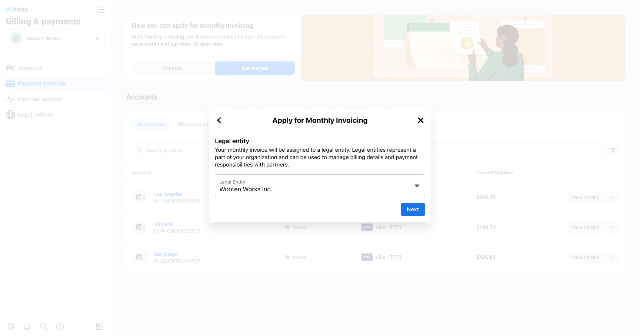The height and width of the screenshot is (336, 640).
Task: View details for Oakland account
Action: coord(585,227)
